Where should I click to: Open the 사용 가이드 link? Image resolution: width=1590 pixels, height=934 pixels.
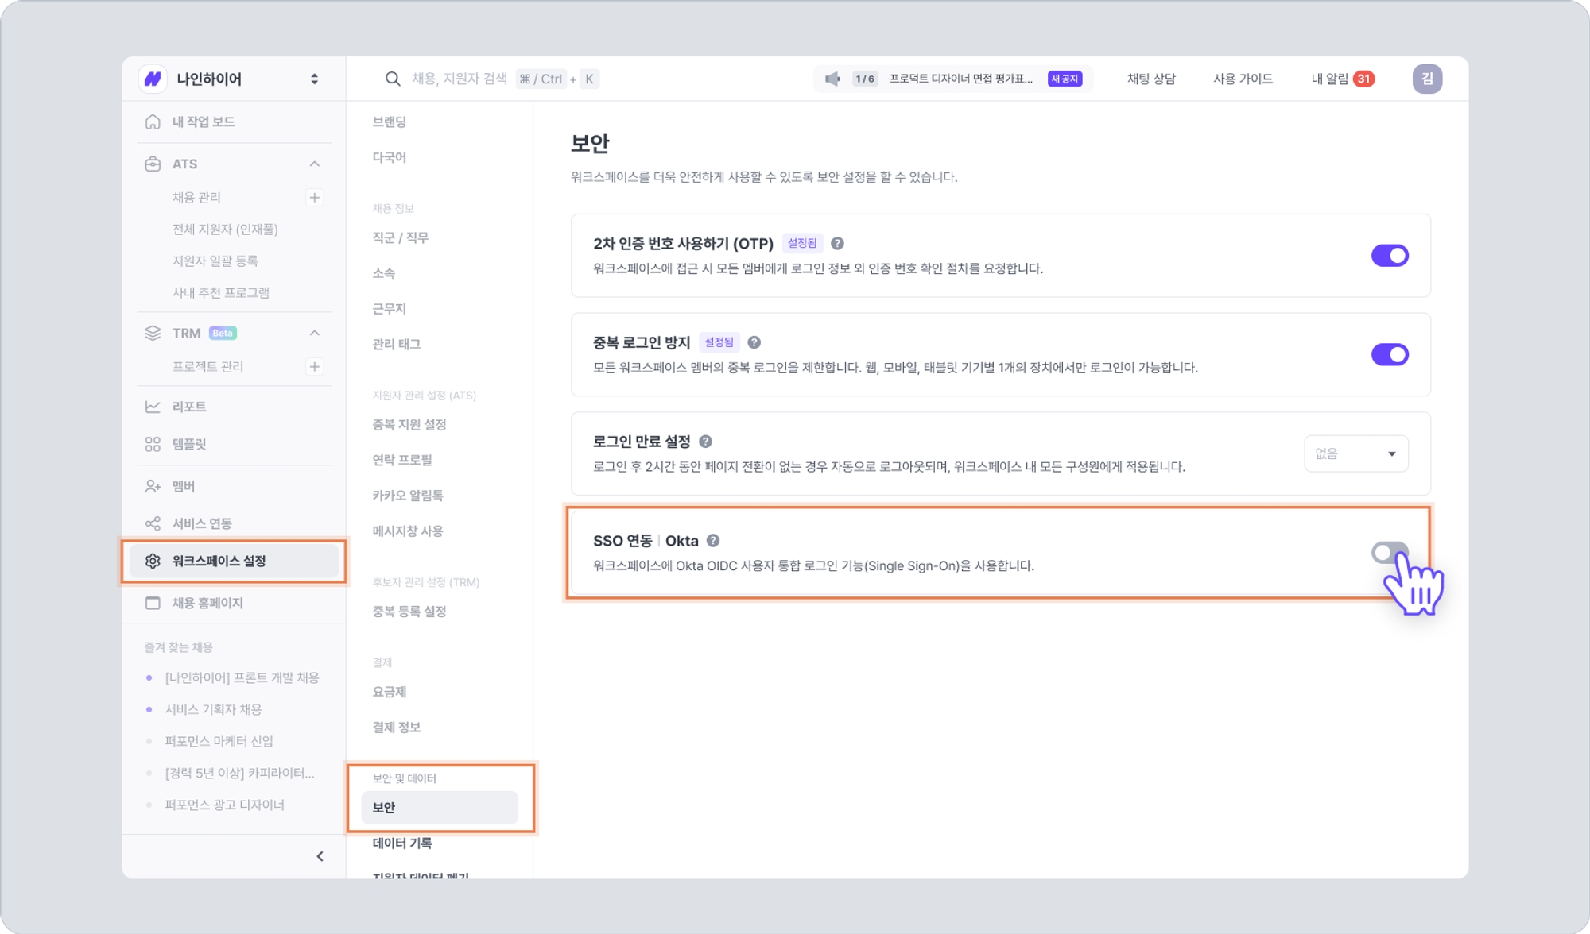tap(1243, 79)
